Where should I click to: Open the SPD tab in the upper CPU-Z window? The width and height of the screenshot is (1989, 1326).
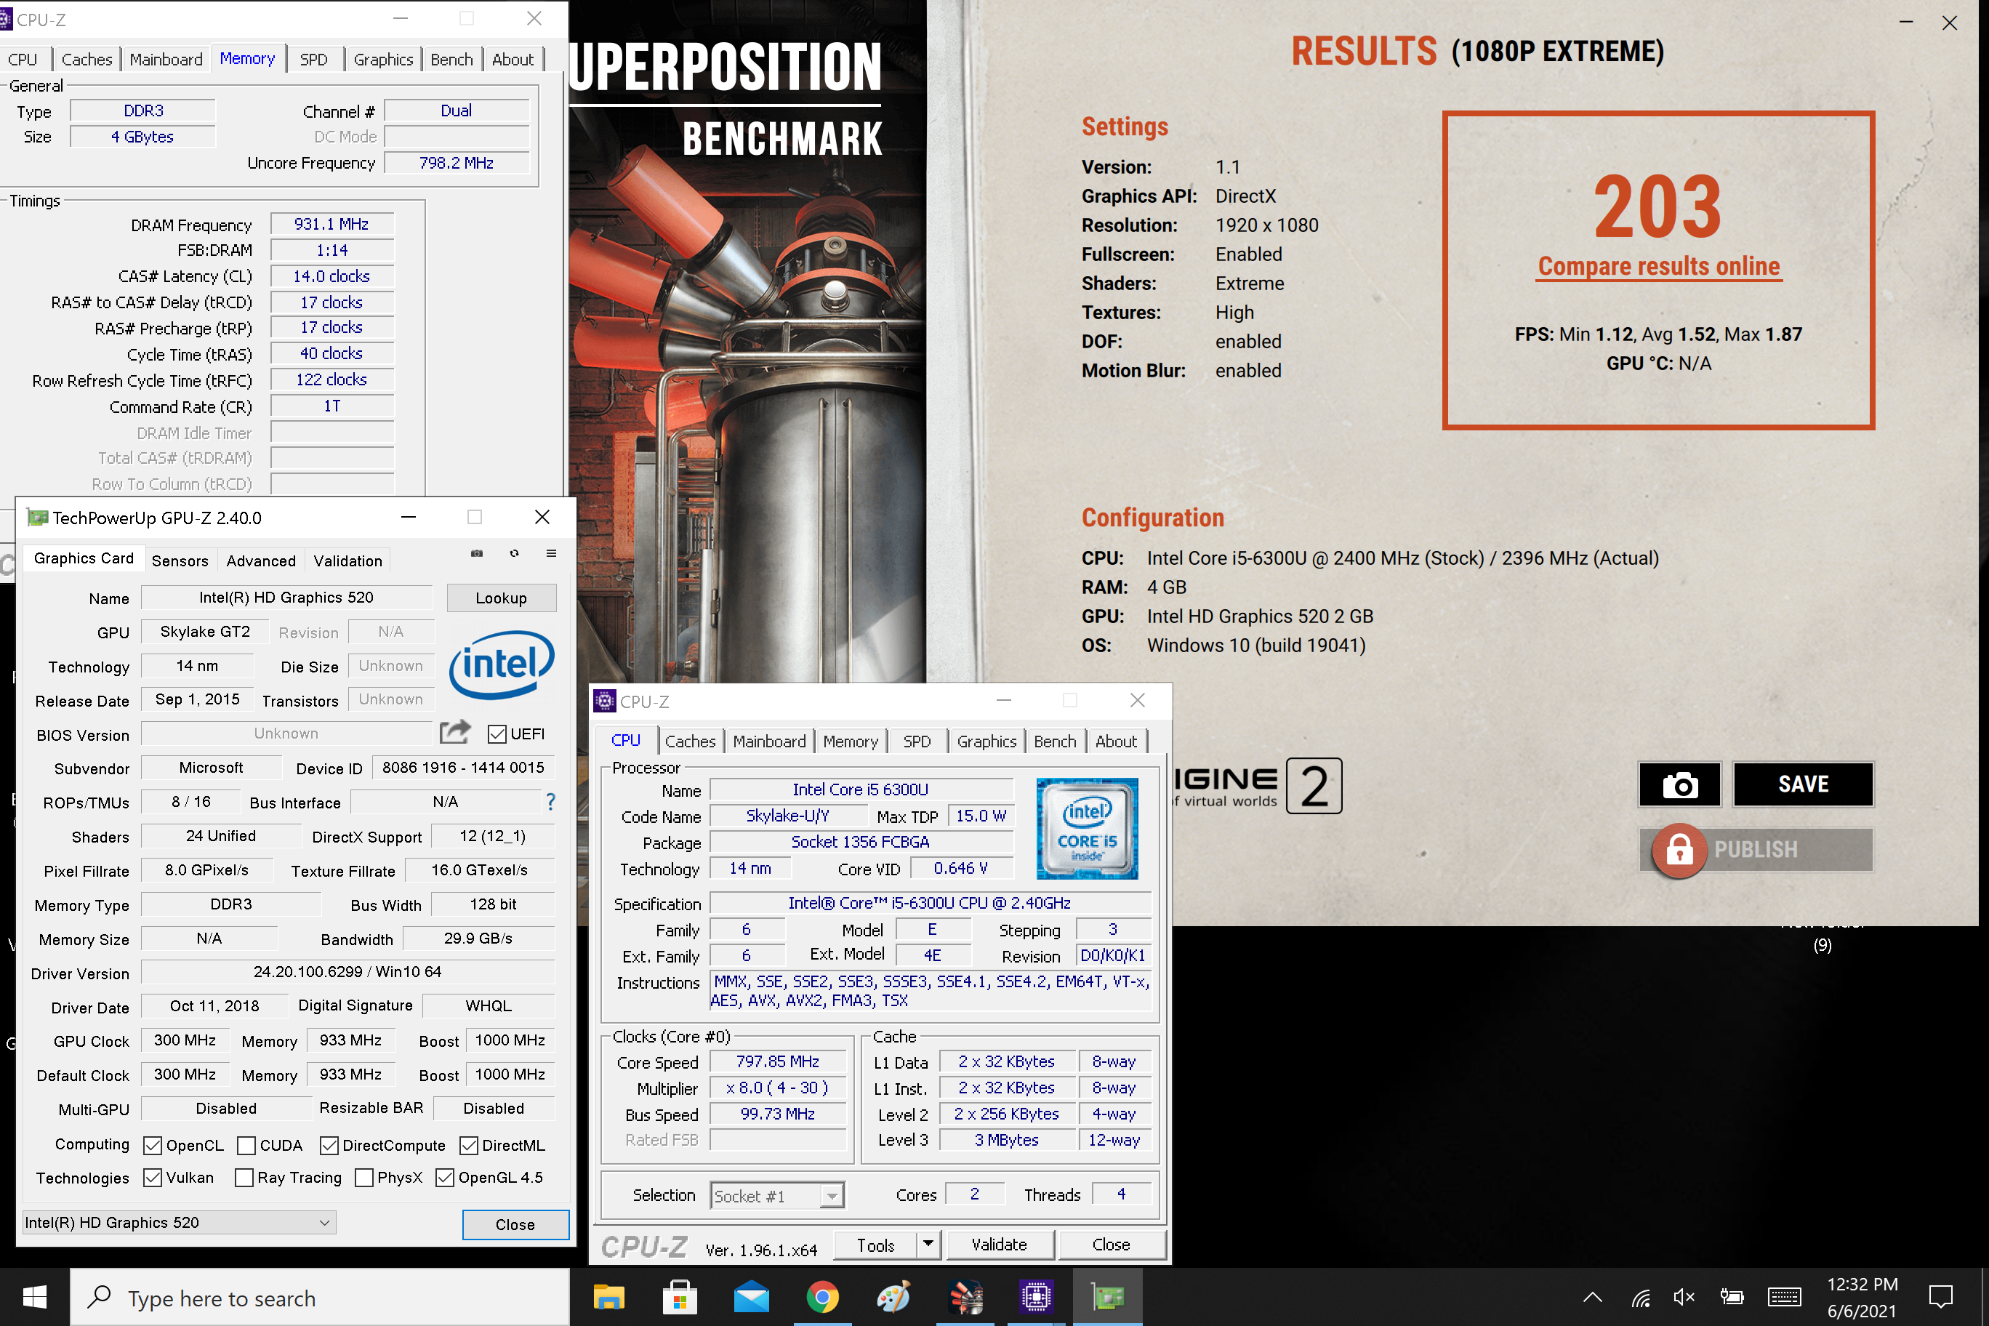point(314,59)
